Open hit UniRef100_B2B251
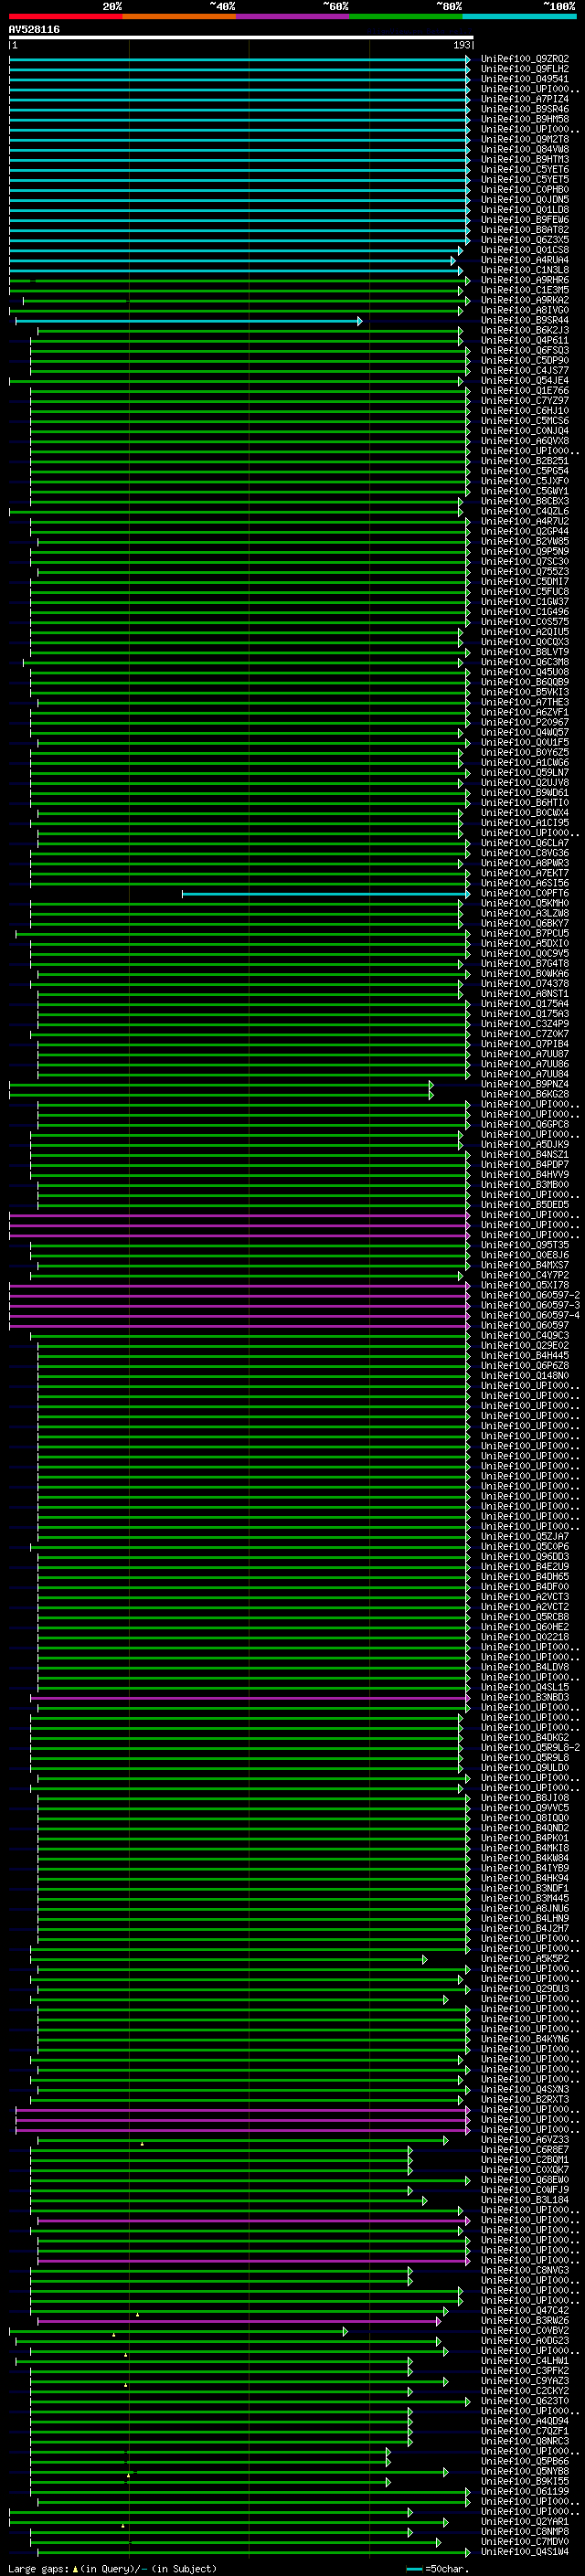 (524, 461)
